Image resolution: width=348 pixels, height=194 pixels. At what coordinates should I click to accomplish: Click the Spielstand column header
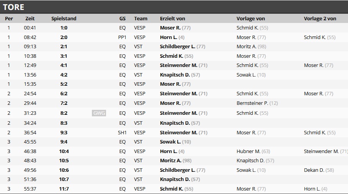pos(64,18)
